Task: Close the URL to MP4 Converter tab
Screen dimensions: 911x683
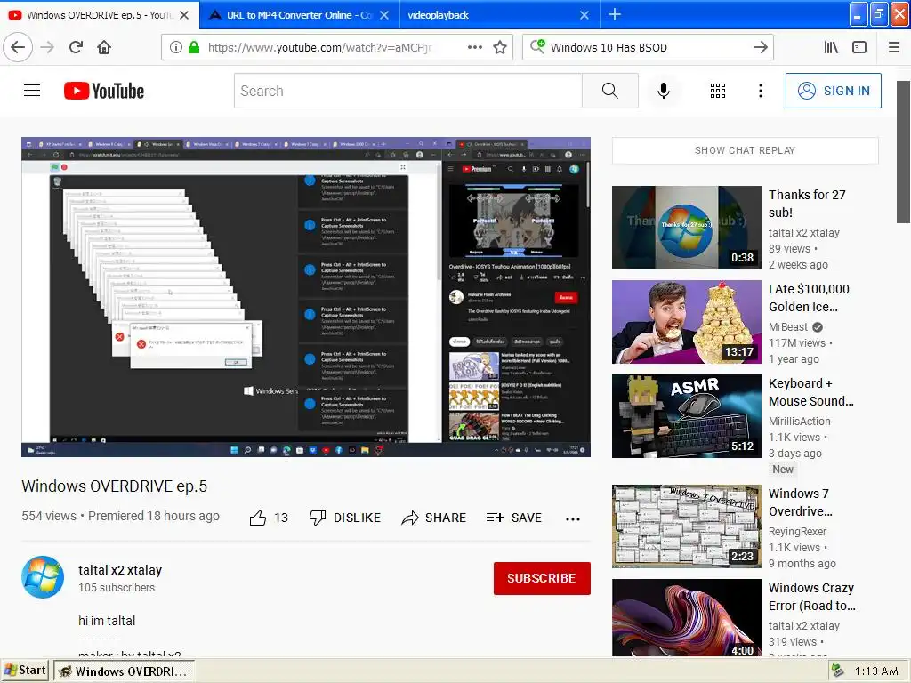Action: [x=384, y=15]
